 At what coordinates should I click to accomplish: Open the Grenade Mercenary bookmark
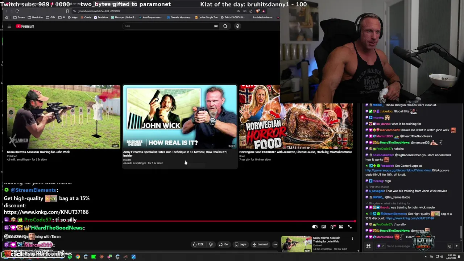[179, 17]
